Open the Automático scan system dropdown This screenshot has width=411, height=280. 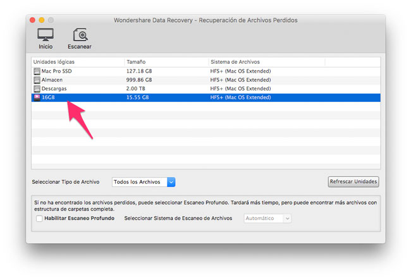click(x=267, y=219)
